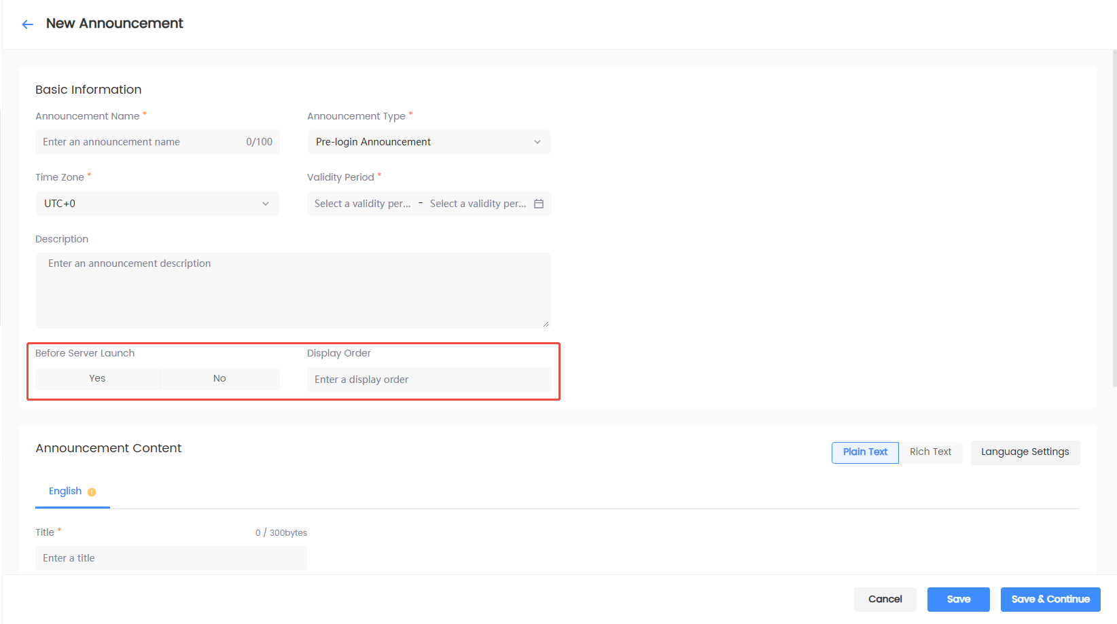The height and width of the screenshot is (624, 1117).
Task: Click the New Announcement page heading
Action: [115, 24]
